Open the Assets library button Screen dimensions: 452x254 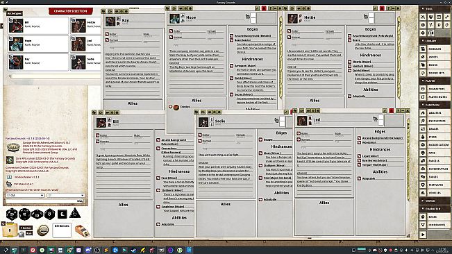(x=435, y=57)
